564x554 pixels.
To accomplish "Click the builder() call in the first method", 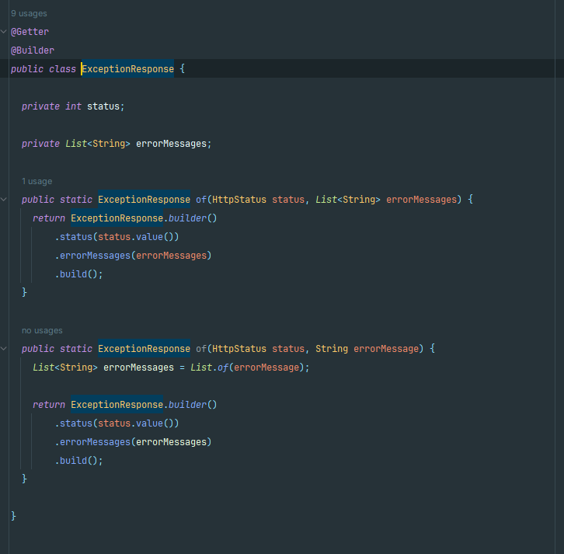I will tap(193, 218).
